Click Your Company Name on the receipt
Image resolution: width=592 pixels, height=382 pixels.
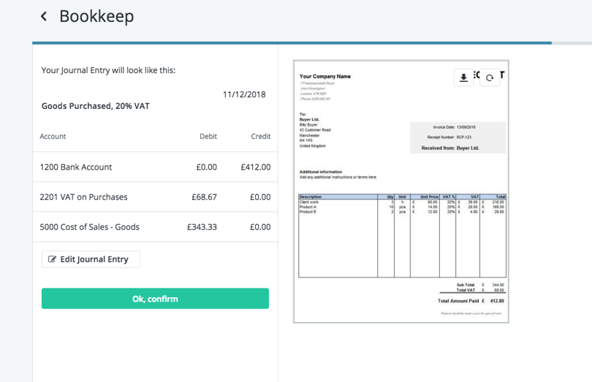(325, 76)
